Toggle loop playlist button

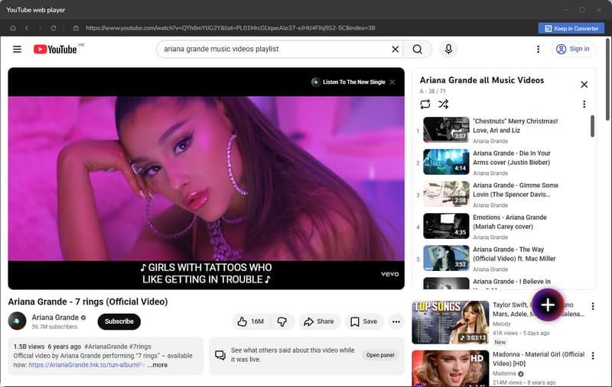point(425,105)
